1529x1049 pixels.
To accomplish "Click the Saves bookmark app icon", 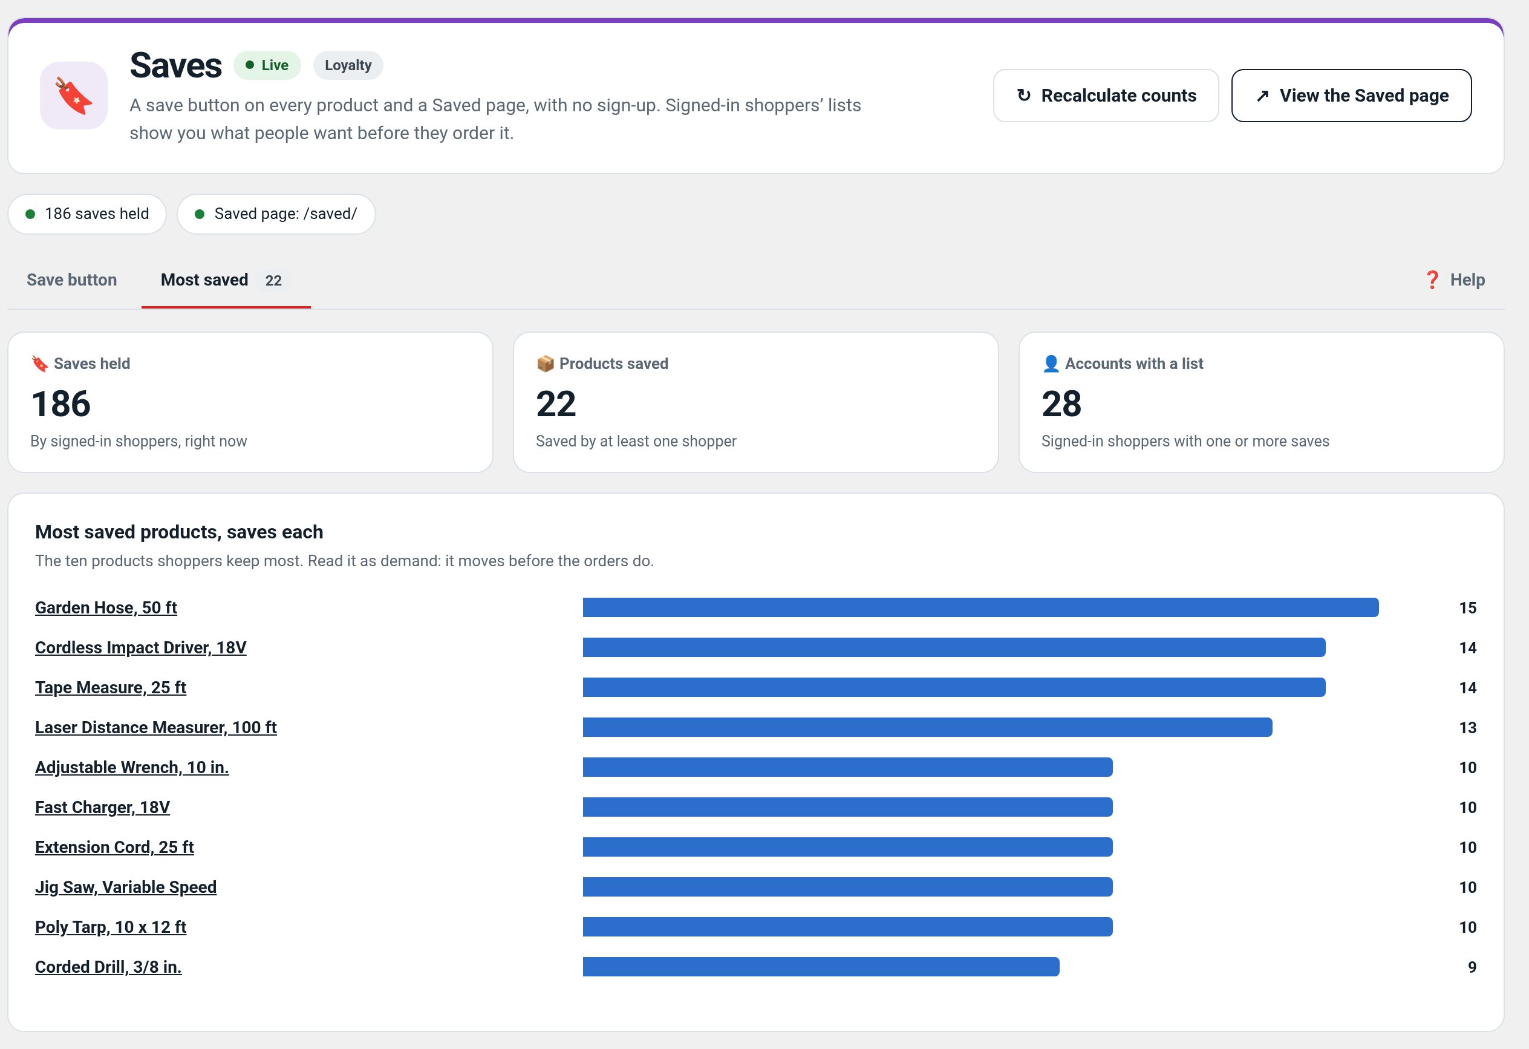I will click(x=74, y=96).
